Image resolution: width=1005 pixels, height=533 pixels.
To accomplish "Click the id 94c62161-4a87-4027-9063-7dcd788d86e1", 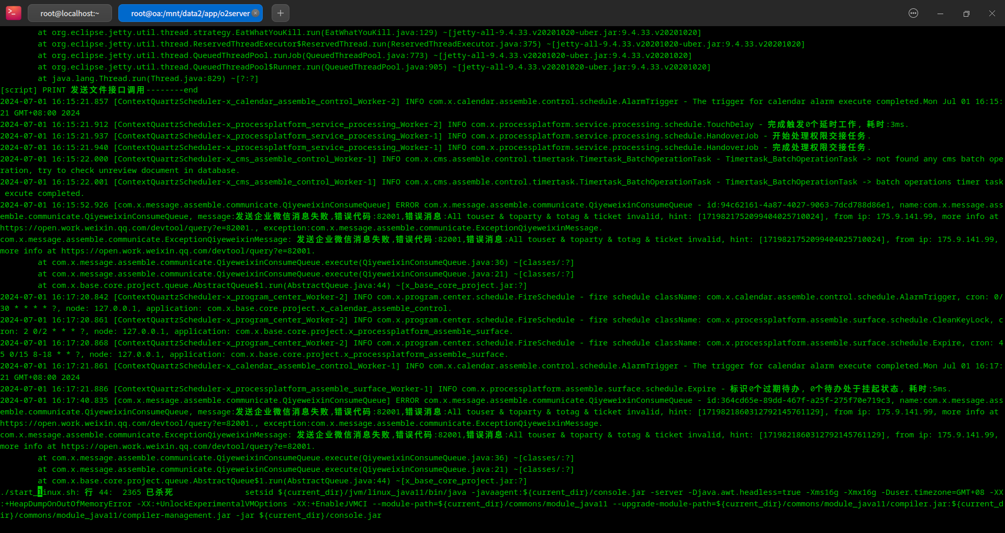I will 805,205.
